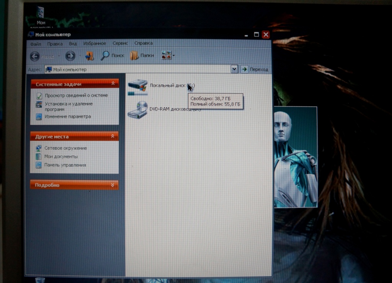Image resolution: width=392 pixels, height=283 pixels.
Task: Collapse the Системные задачи panel
Action: point(113,84)
